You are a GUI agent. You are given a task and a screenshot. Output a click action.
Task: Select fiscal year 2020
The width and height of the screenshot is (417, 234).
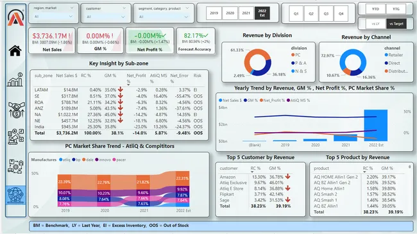click(230, 13)
